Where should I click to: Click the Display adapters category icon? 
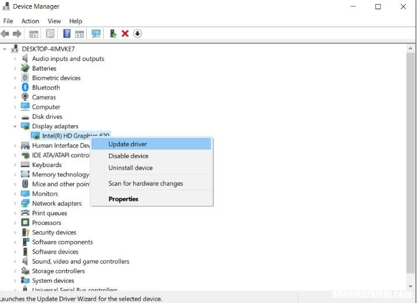click(x=25, y=126)
